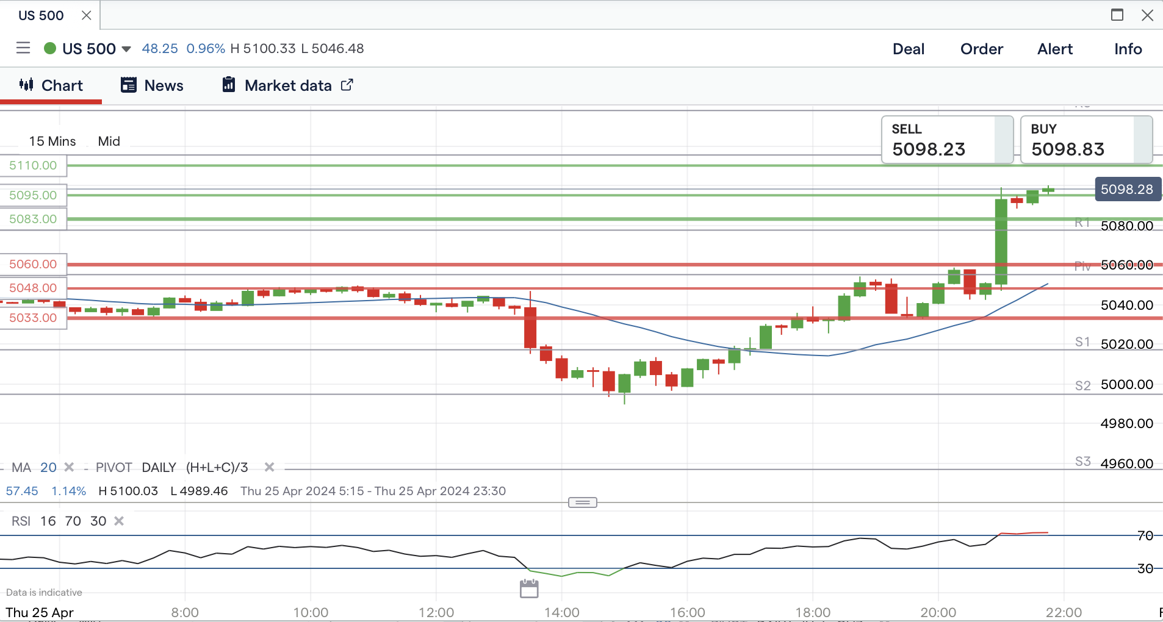Open the Deal ticket
This screenshot has width=1163, height=622.
click(908, 49)
